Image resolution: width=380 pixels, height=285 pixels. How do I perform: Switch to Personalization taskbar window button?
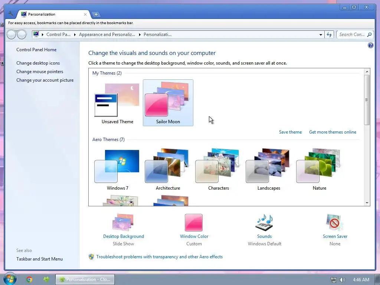85,279
